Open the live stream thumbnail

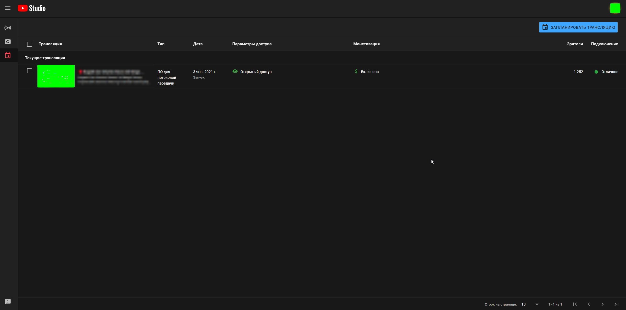(56, 76)
